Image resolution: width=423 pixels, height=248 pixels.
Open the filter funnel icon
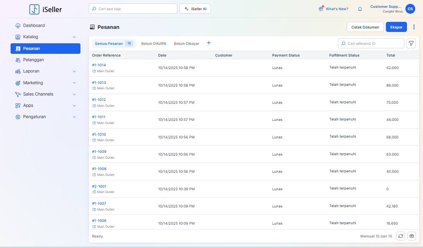point(411,43)
